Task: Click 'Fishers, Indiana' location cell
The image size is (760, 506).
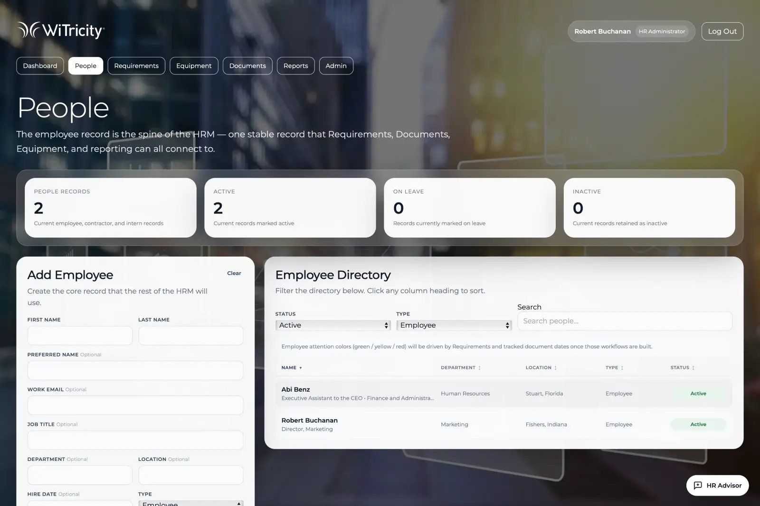Action: click(546, 424)
